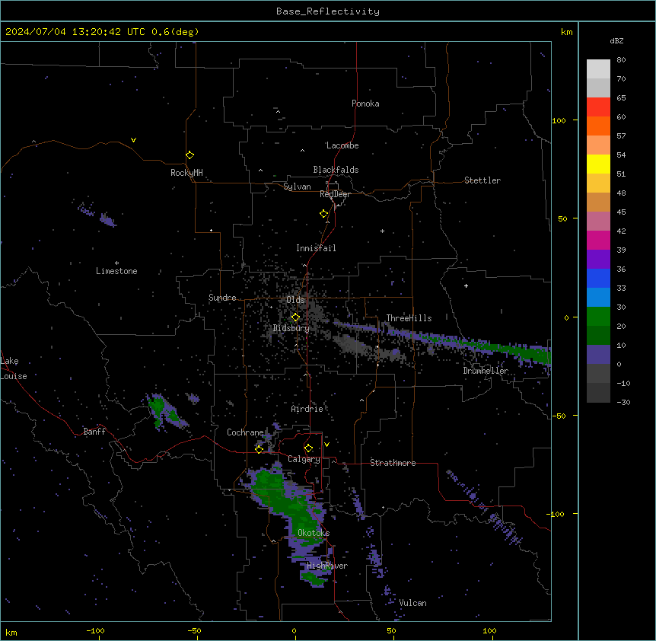The height and width of the screenshot is (641, 656).
Task: Click the Didsbury city label
Action: click(291, 328)
